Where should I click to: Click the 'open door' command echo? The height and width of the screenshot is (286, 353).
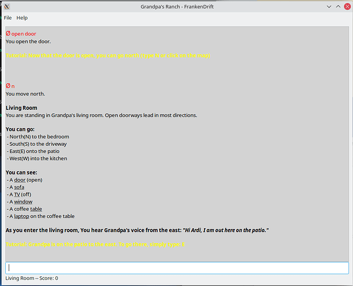click(x=23, y=34)
